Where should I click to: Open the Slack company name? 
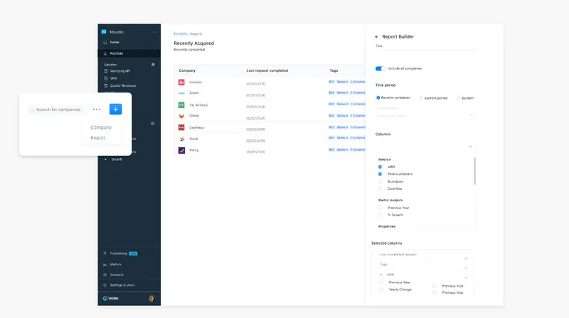pos(193,139)
